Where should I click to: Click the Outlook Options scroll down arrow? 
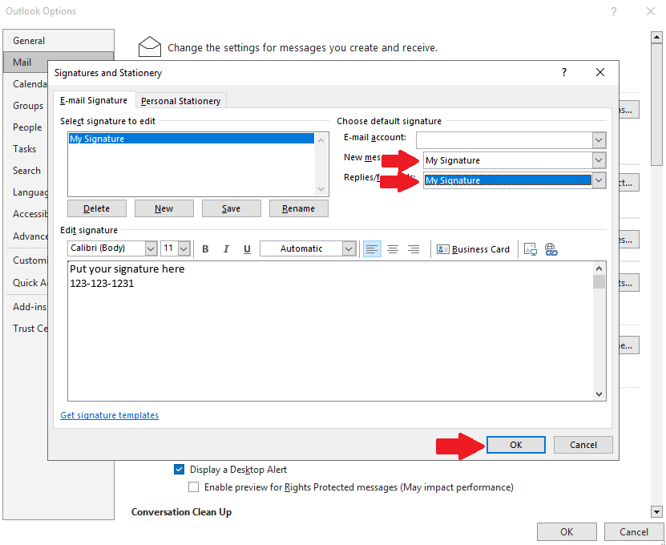point(656,512)
